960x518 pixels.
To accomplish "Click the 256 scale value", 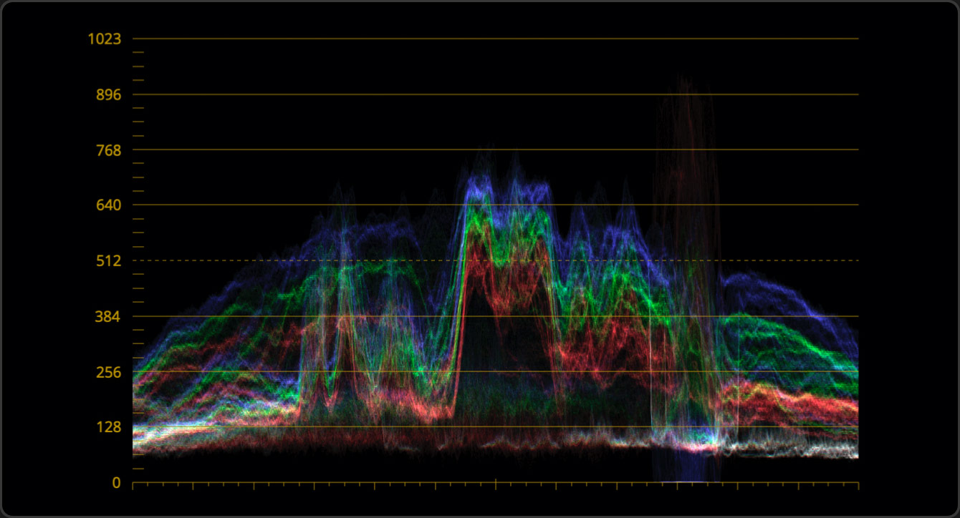I will (x=106, y=372).
